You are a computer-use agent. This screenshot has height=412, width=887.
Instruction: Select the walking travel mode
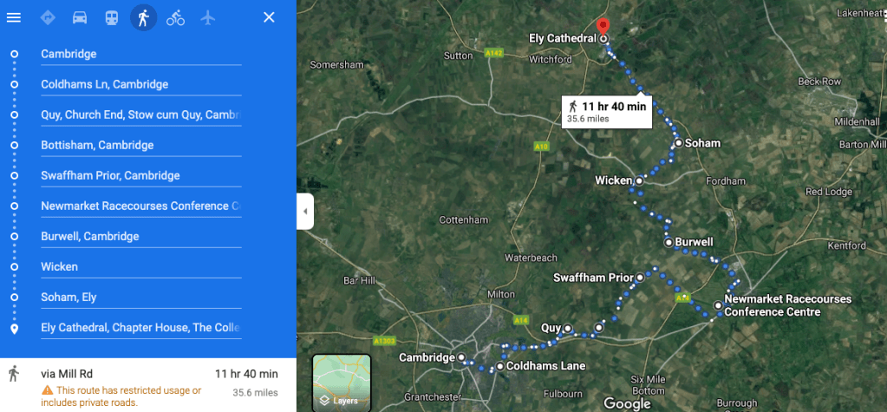(144, 17)
